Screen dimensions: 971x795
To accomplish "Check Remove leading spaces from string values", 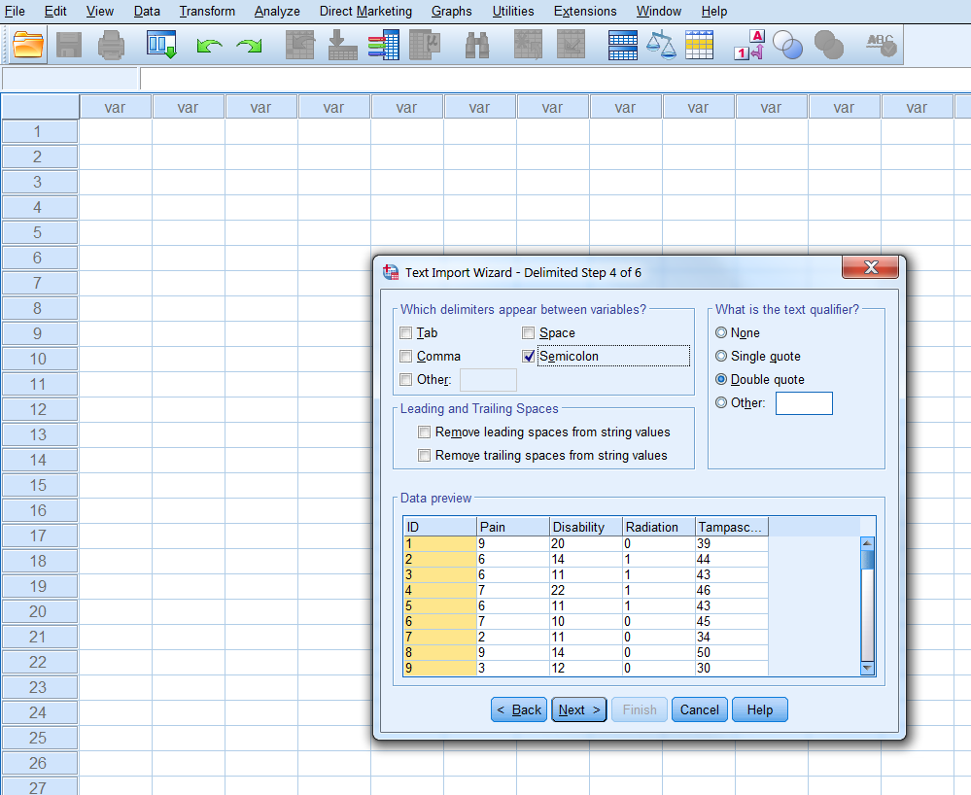I will coord(424,432).
